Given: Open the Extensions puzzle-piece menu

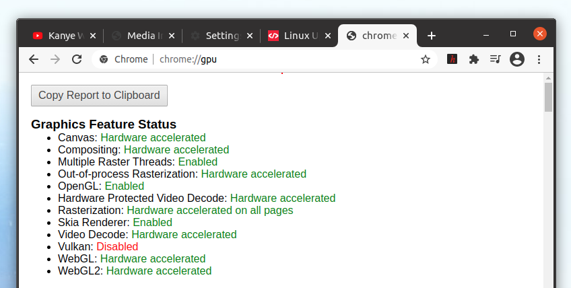Looking at the screenshot, I should pos(474,59).
